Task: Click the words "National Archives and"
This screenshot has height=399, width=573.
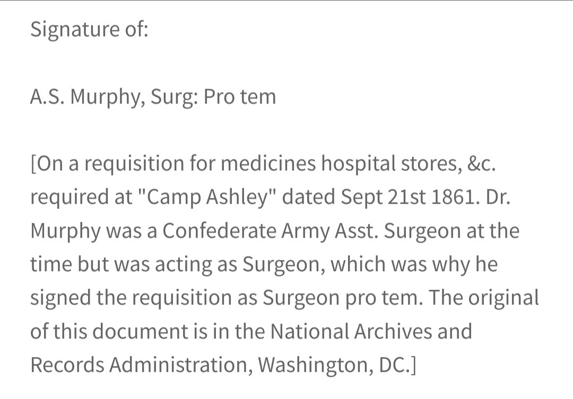Action: coord(371,332)
